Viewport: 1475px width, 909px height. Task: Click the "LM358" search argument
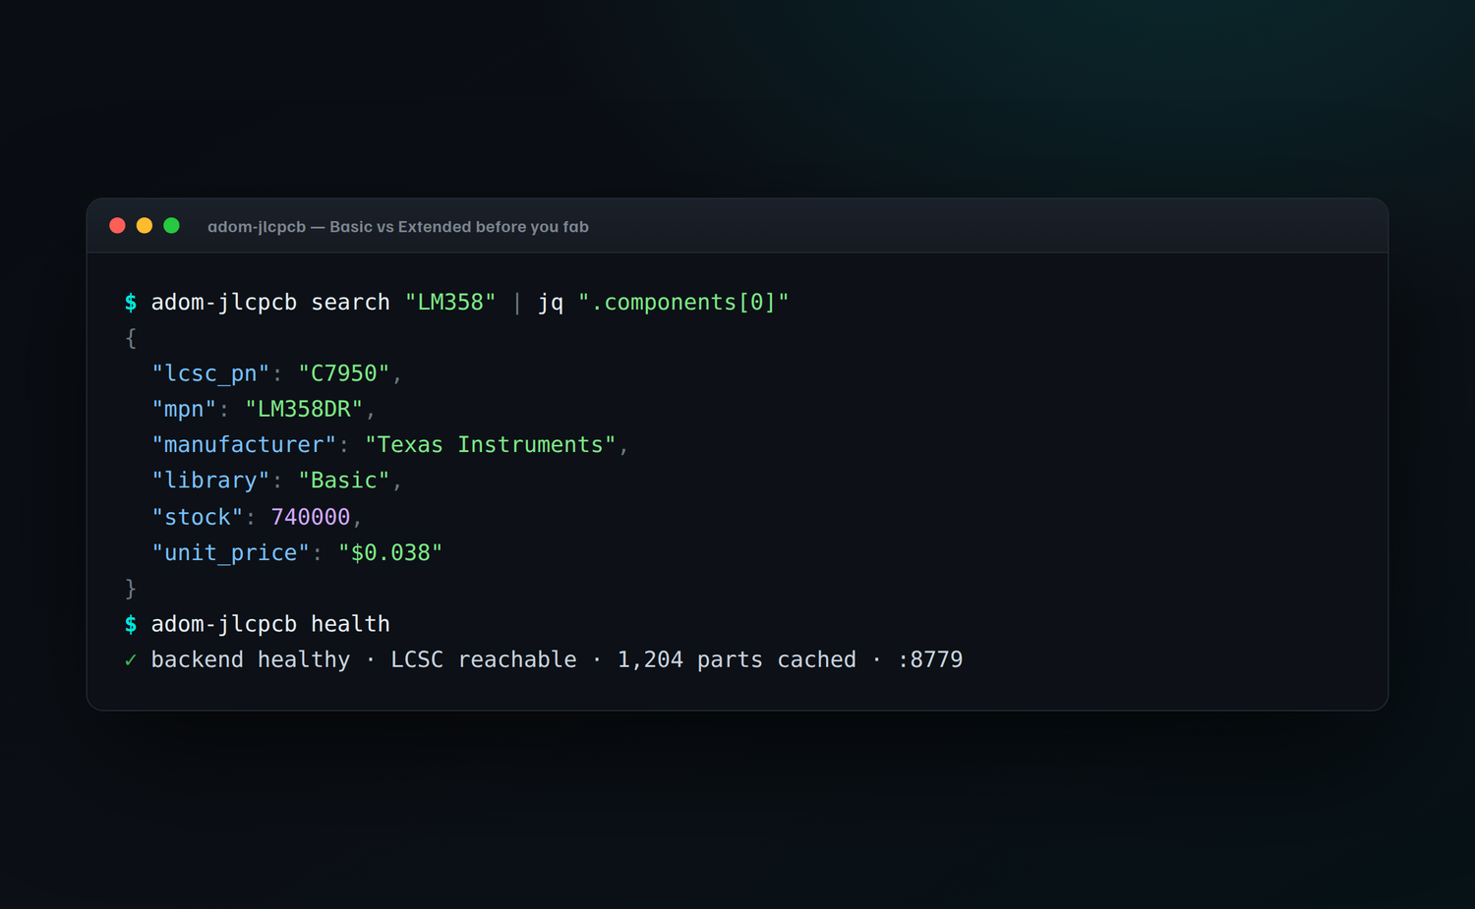pyautogui.click(x=450, y=303)
